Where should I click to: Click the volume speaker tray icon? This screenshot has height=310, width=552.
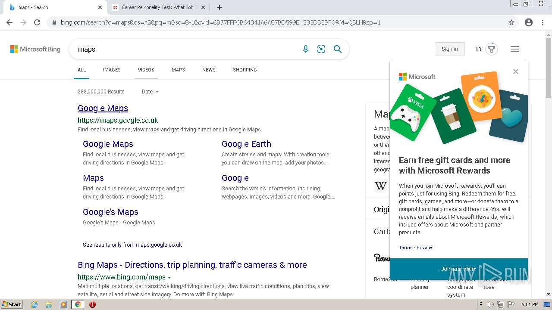click(x=490, y=304)
